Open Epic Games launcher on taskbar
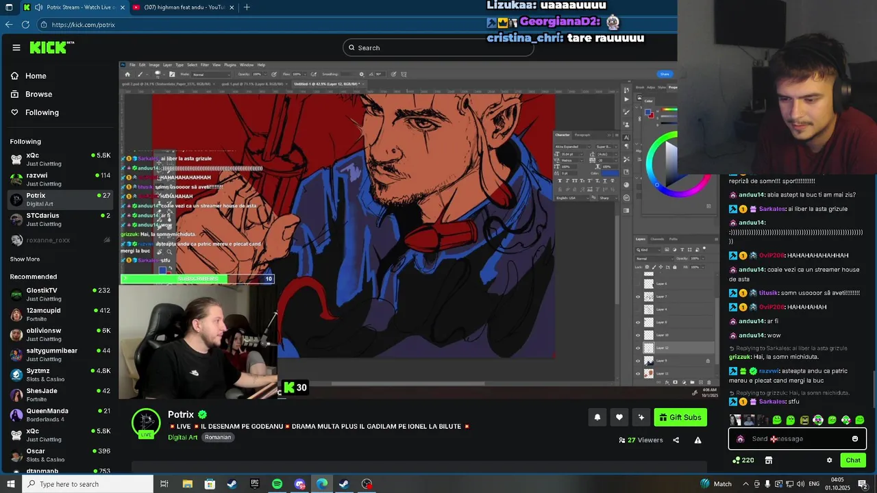877x493 pixels. (255, 484)
